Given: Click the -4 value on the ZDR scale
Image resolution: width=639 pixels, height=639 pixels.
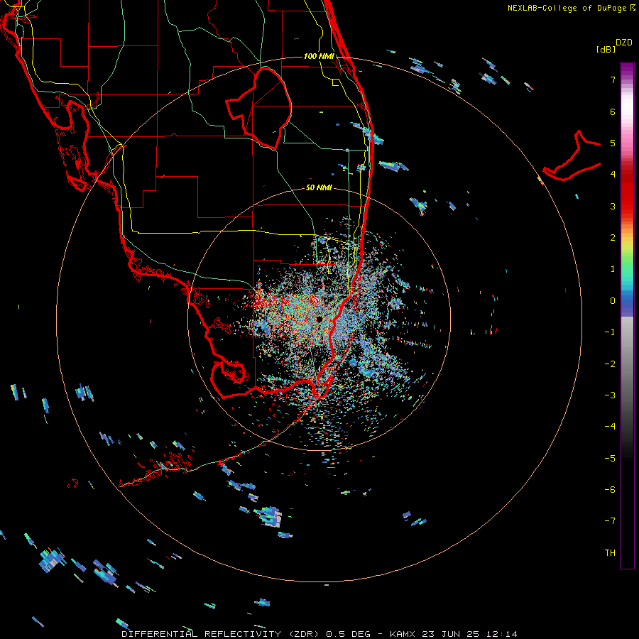Looking at the screenshot, I should 610,427.
